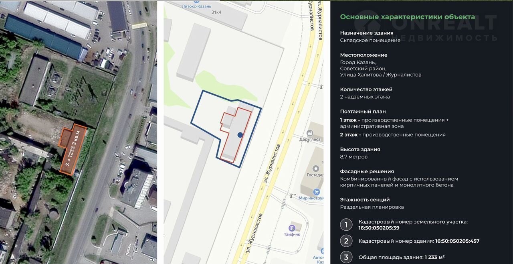The width and height of the screenshot is (513, 264).
Task: Click the blue Автом map marker at bottom edge
Action: click(322, 252)
